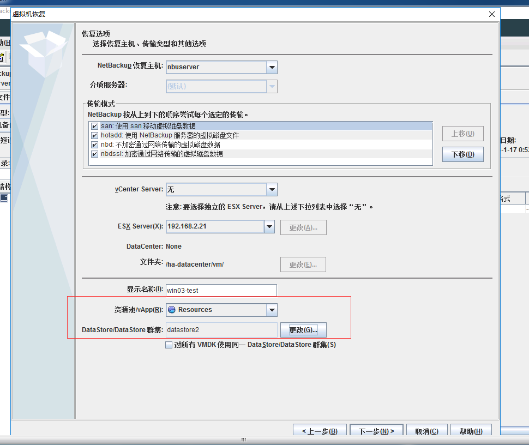Click the 下移(D) move down button
Viewport: 529px width, 445px height.
pos(463,154)
